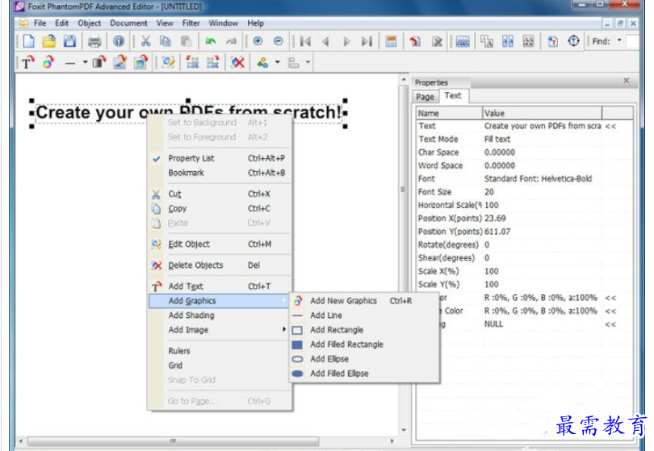Click the red X Delete Objects toolbar icon
The width and height of the screenshot is (654, 451).
click(237, 62)
